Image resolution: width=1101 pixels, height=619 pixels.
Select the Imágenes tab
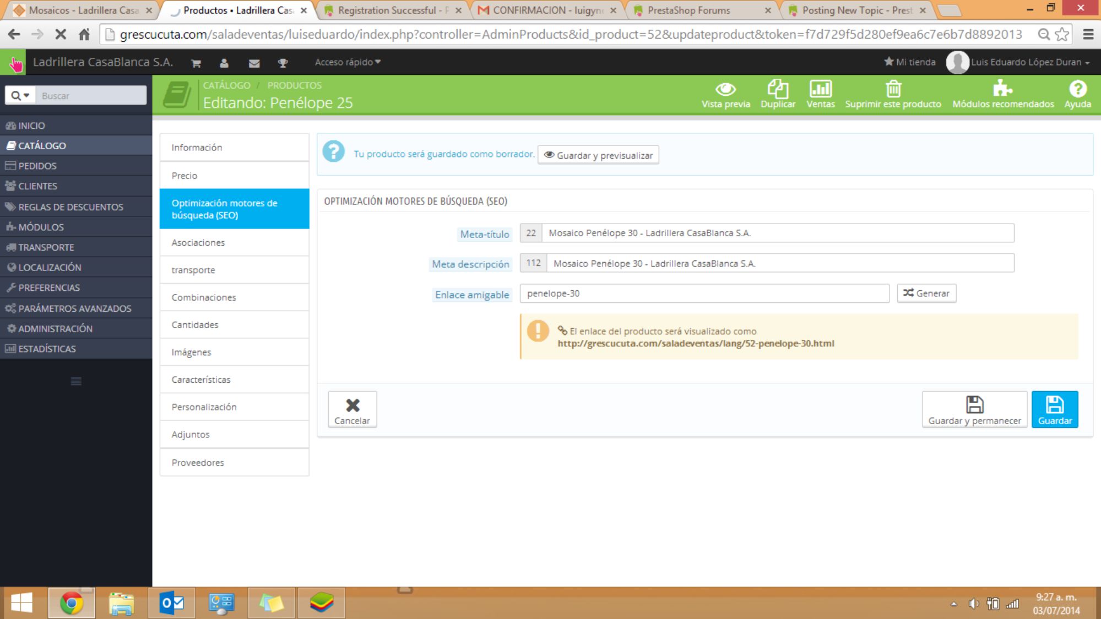click(x=191, y=352)
